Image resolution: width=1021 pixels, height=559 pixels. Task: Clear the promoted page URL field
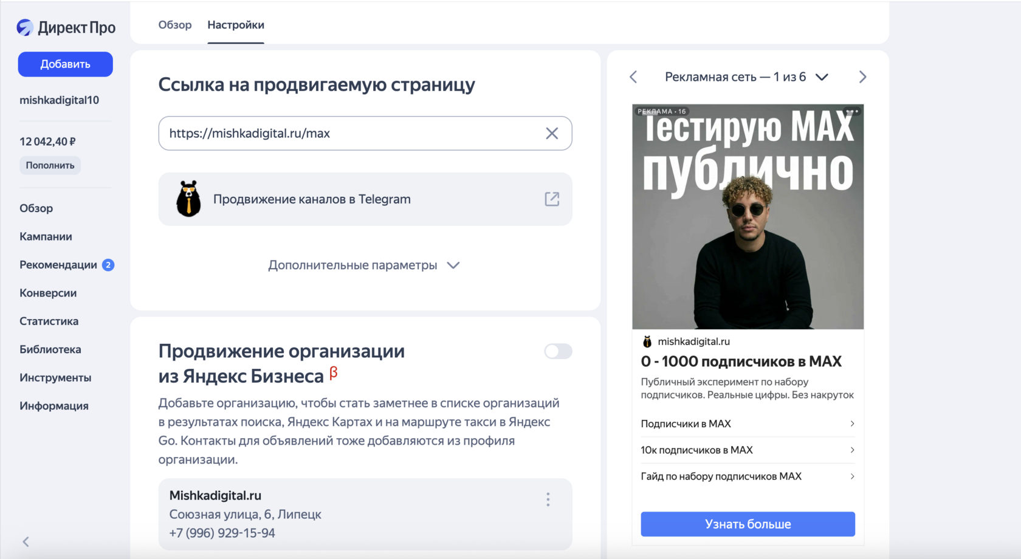552,134
